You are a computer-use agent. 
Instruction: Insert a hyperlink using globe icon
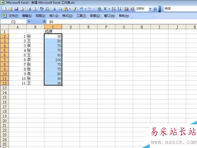click(x=100, y=9)
